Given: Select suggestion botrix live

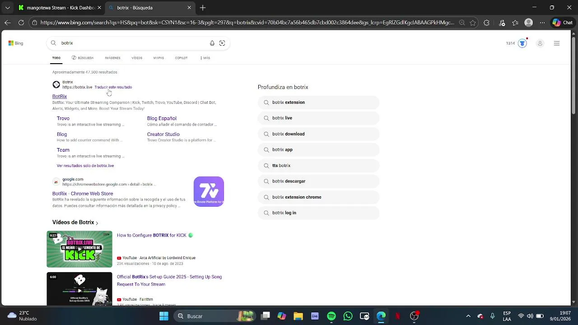Looking at the screenshot, I should click(318, 118).
